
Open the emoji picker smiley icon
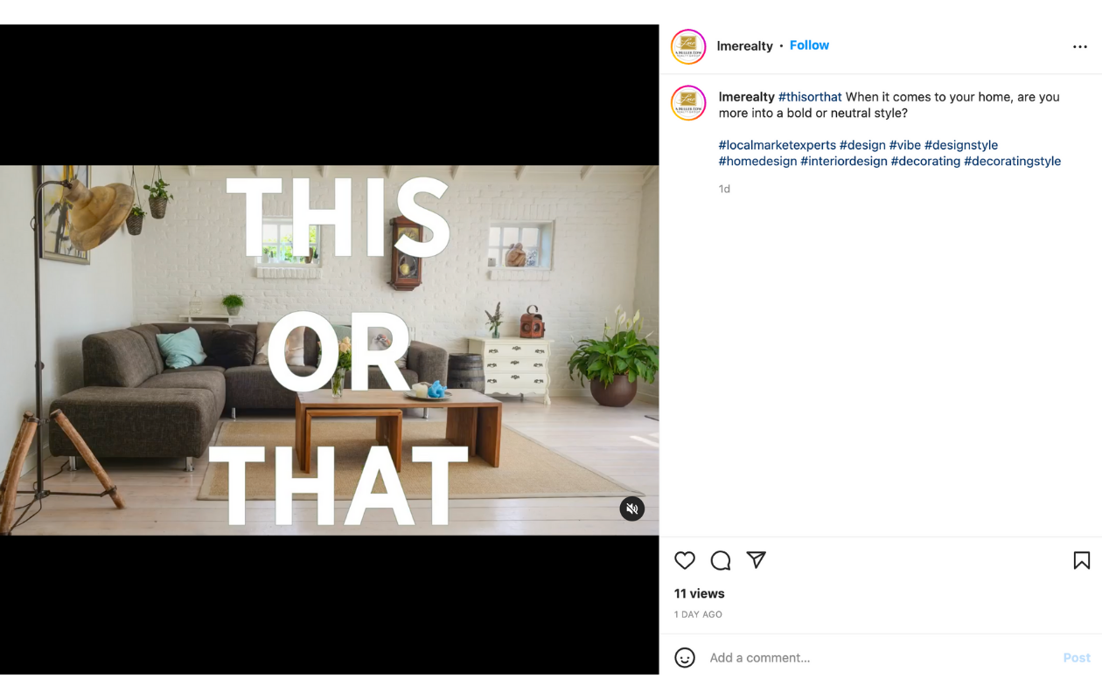pos(685,658)
